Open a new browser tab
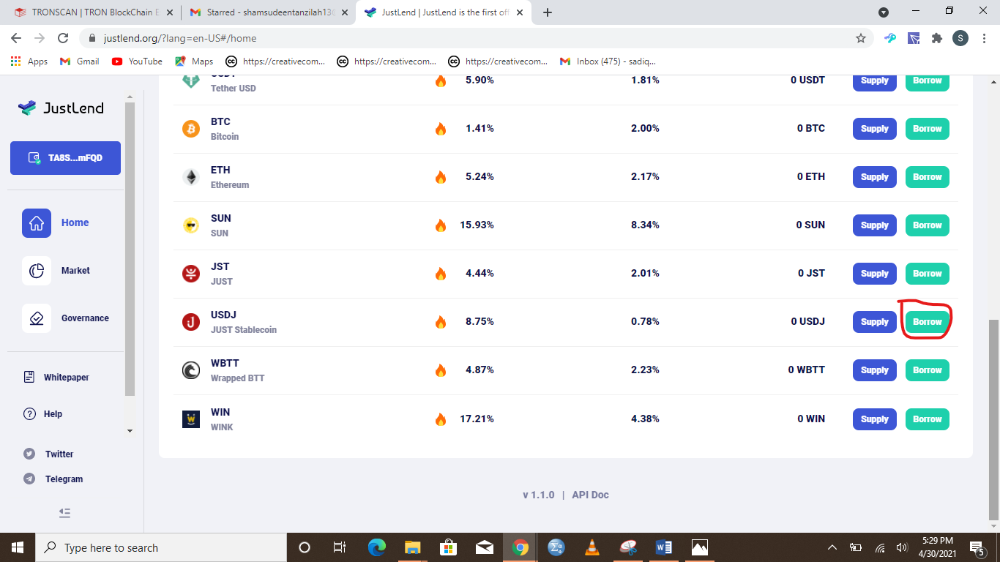The height and width of the screenshot is (562, 1000). [x=548, y=12]
